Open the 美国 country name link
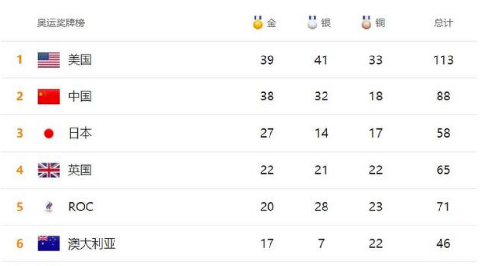This screenshot has width=483, height=266. [x=80, y=60]
